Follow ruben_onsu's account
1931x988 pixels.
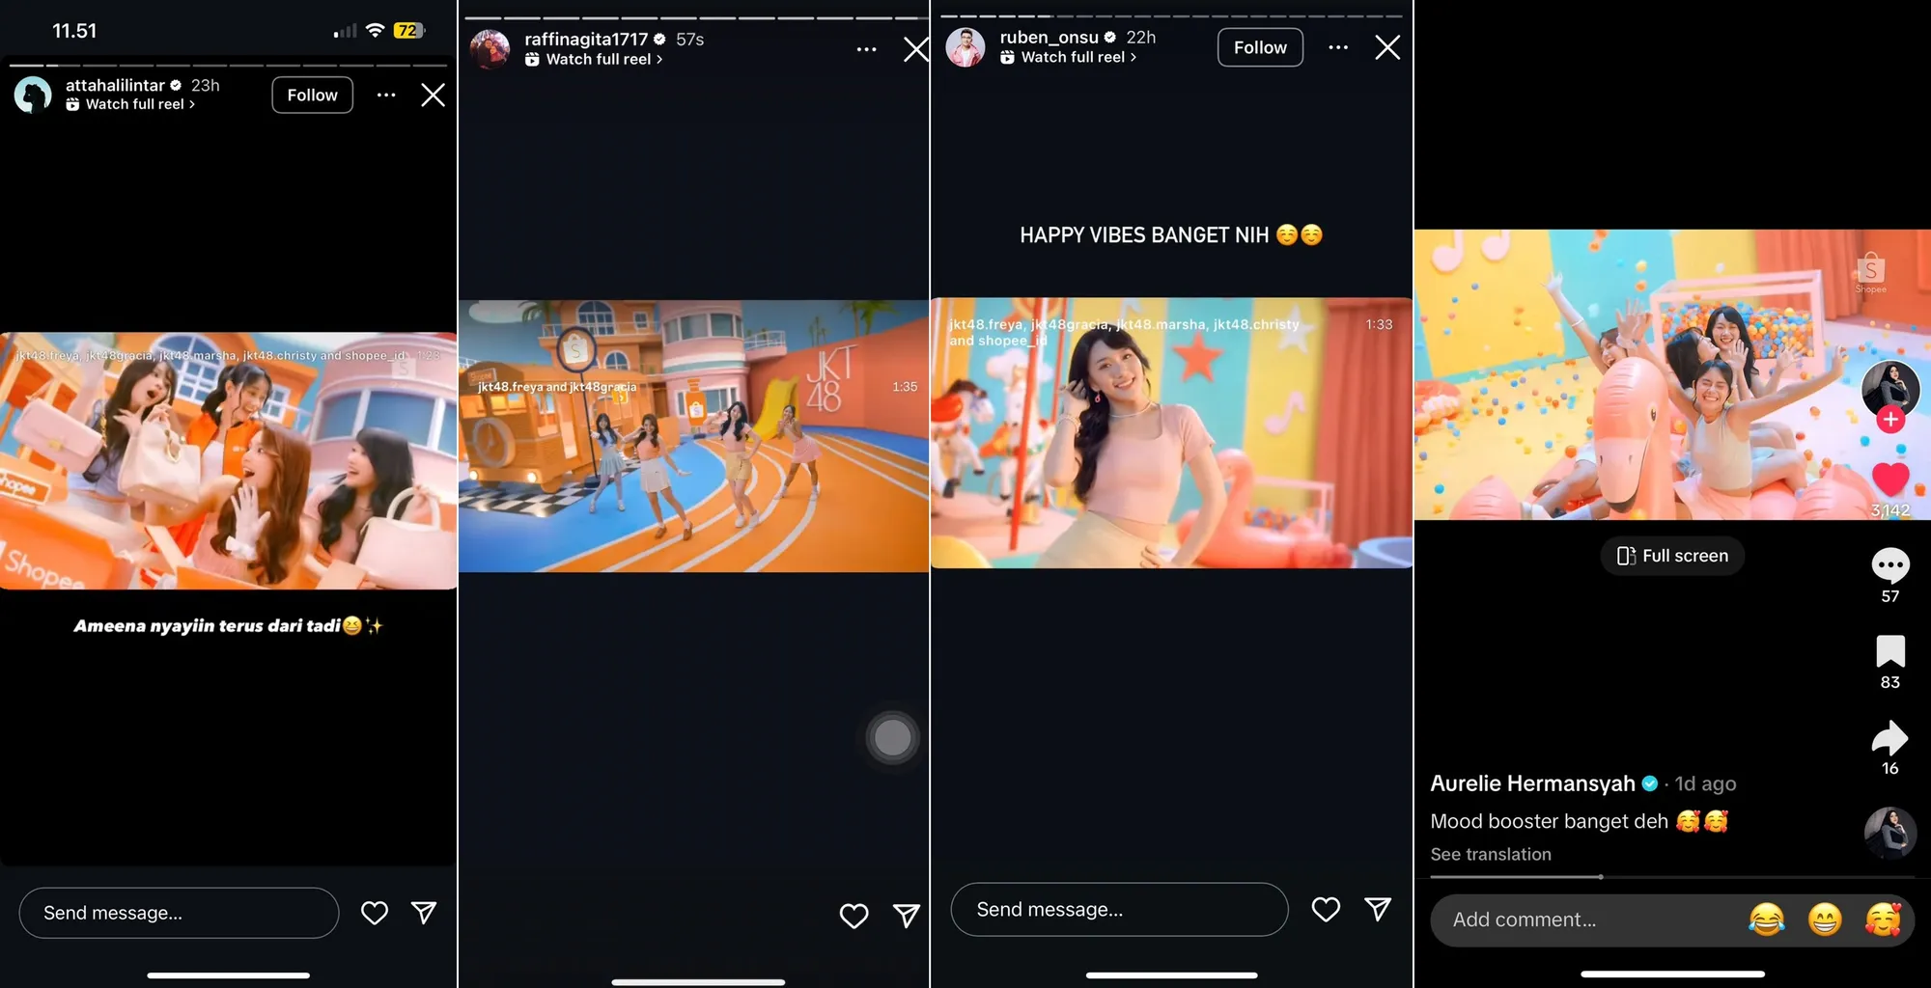point(1260,47)
